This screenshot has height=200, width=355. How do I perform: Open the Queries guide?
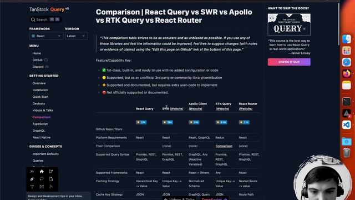(38, 161)
